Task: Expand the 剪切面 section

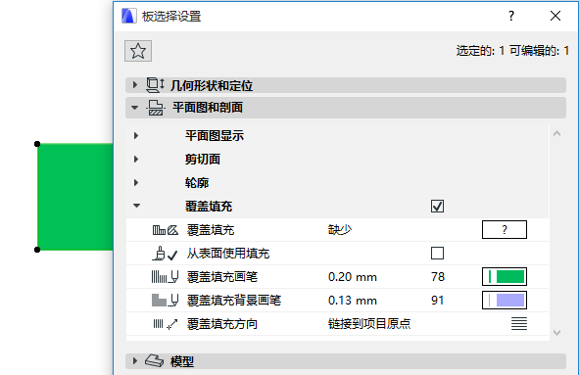Action: 136,159
